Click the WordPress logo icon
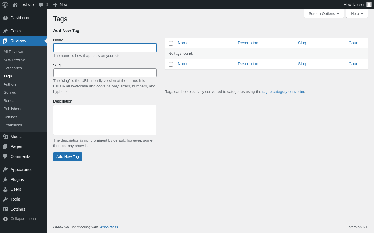 (x=5, y=5)
